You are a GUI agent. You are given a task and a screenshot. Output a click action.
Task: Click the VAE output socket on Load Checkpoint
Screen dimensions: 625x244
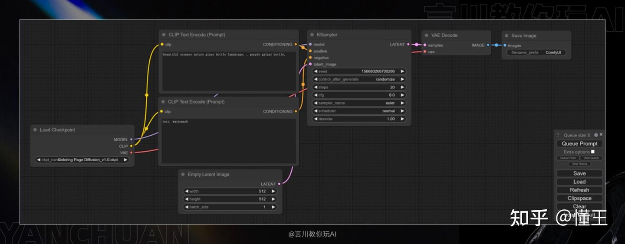coord(132,153)
